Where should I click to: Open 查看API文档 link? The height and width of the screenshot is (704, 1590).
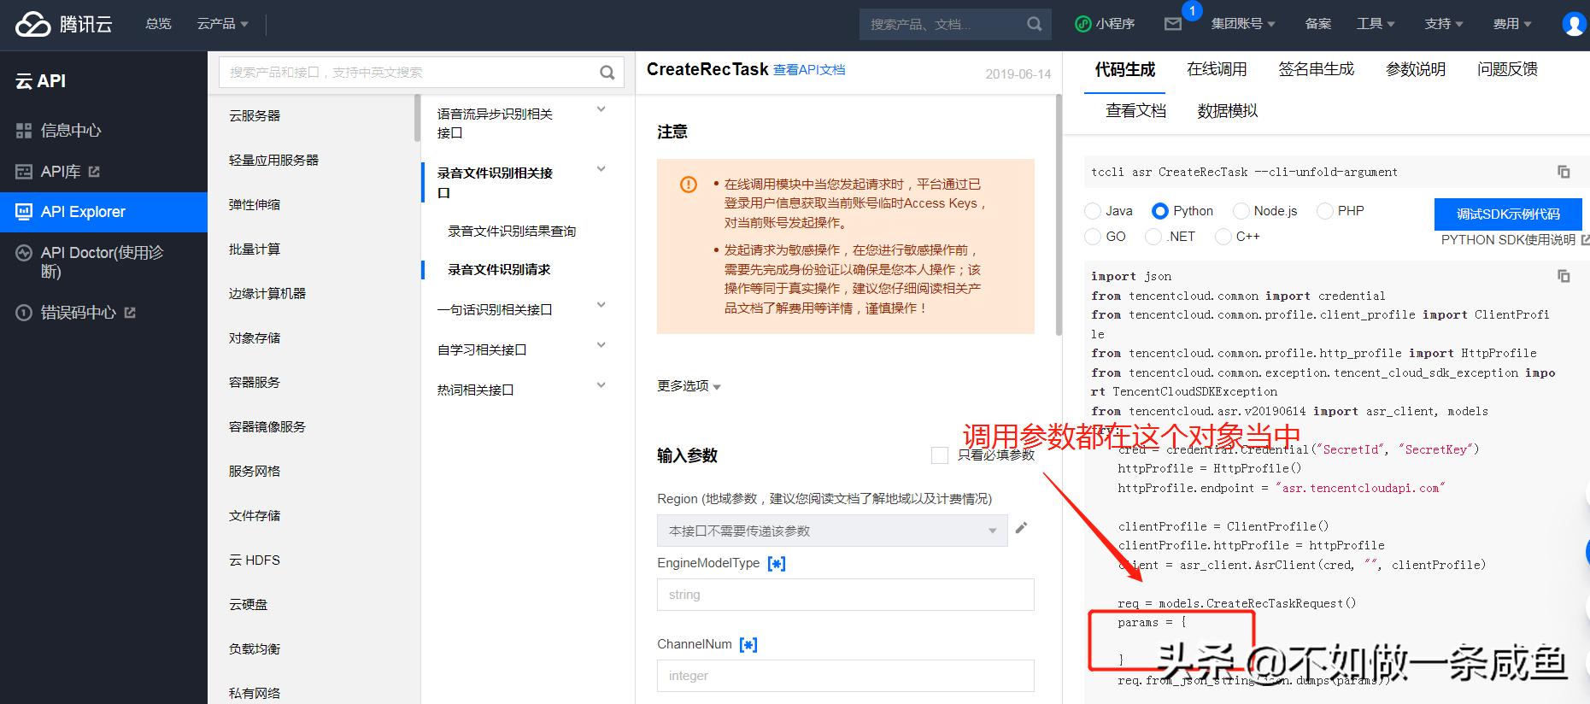coord(809,70)
